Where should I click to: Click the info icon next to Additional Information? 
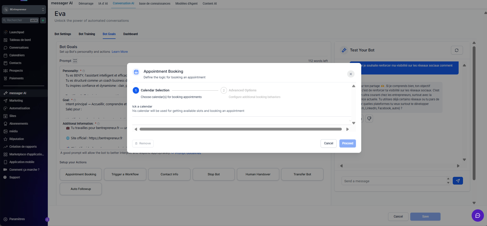click(98, 124)
